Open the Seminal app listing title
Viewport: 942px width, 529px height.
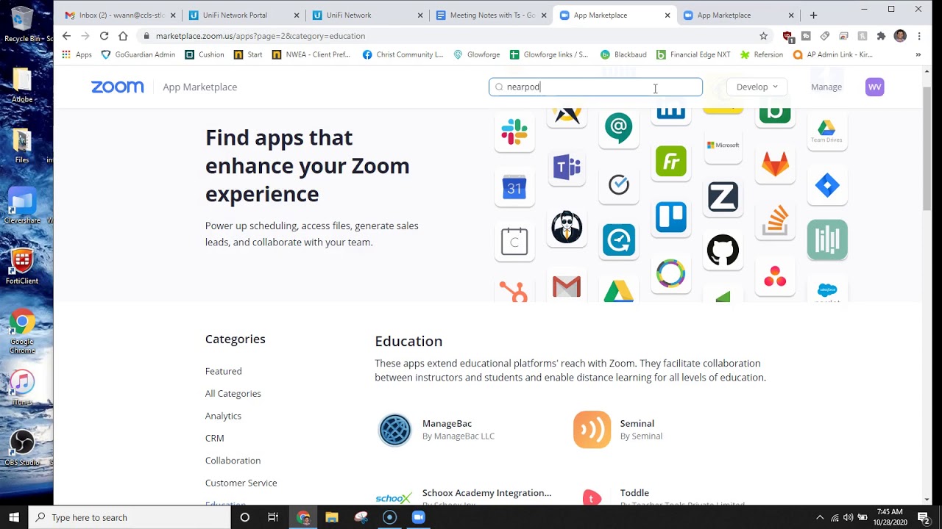pos(637,423)
